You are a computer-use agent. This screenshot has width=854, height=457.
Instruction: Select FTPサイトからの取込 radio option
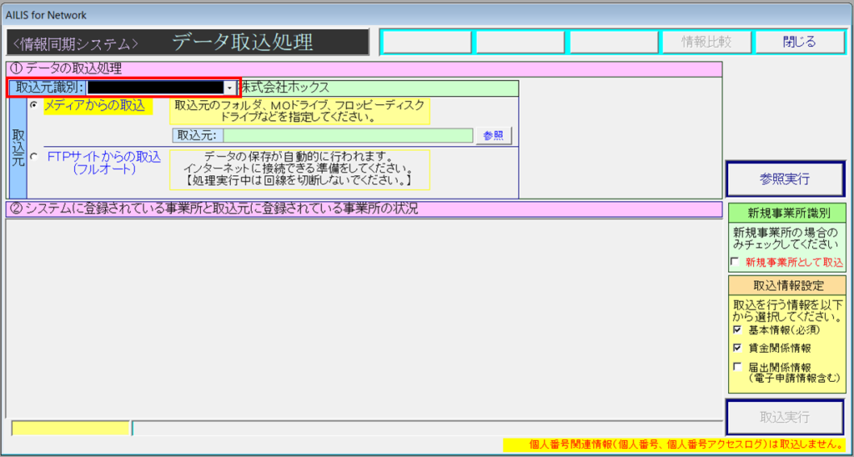pyautogui.click(x=33, y=156)
